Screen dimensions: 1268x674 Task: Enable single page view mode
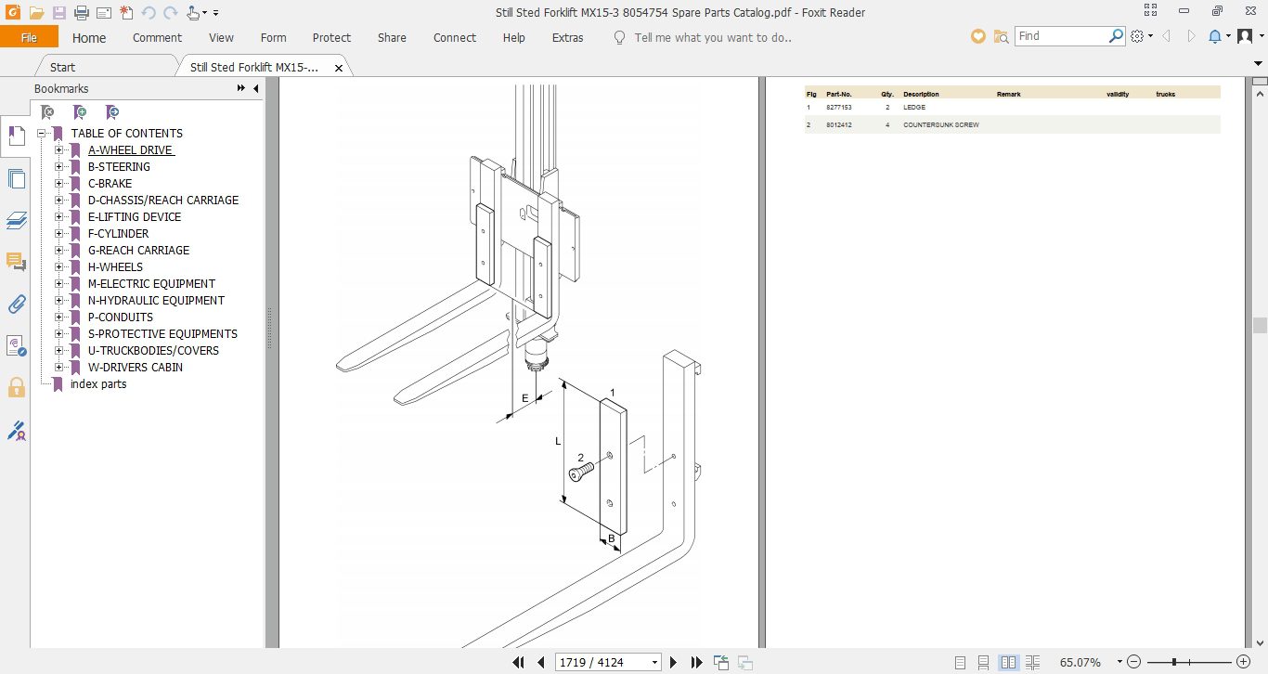click(960, 662)
